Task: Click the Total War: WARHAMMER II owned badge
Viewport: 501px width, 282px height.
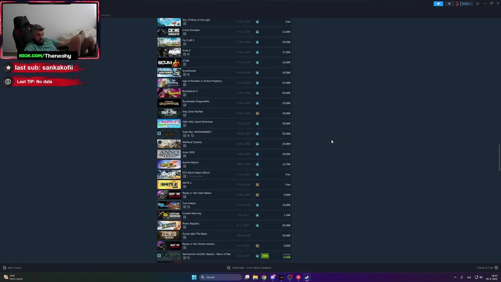Action: coord(159,134)
